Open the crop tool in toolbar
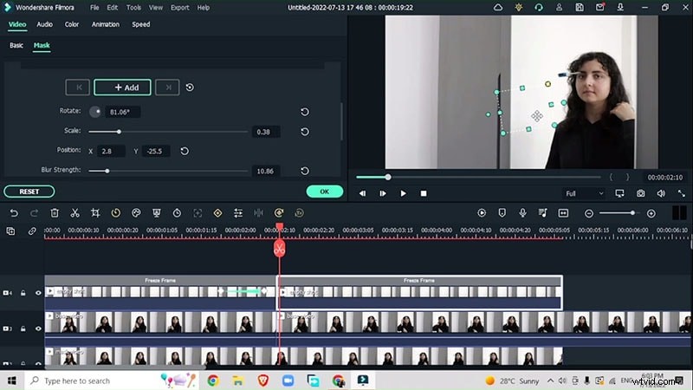The width and height of the screenshot is (693, 390). 95,213
